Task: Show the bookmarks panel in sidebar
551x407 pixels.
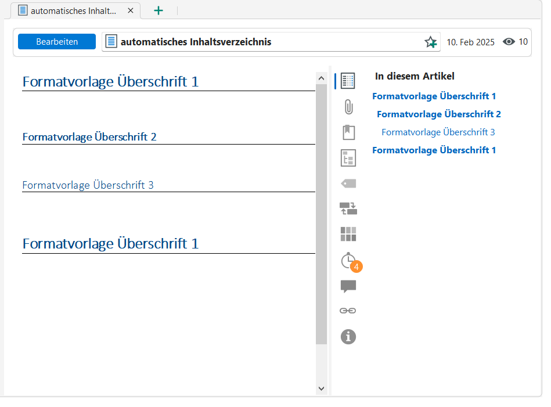Action: [x=348, y=132]
